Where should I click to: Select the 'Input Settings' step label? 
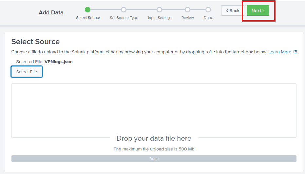click(x=160, y=18)
